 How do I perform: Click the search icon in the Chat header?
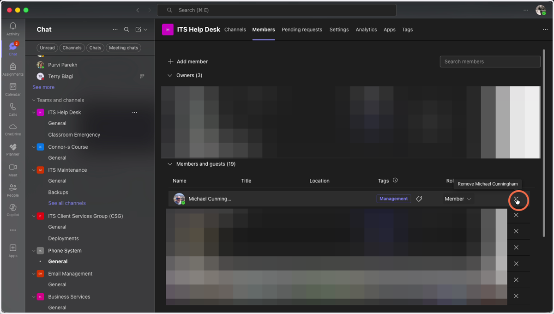click(x=126, y=30)
